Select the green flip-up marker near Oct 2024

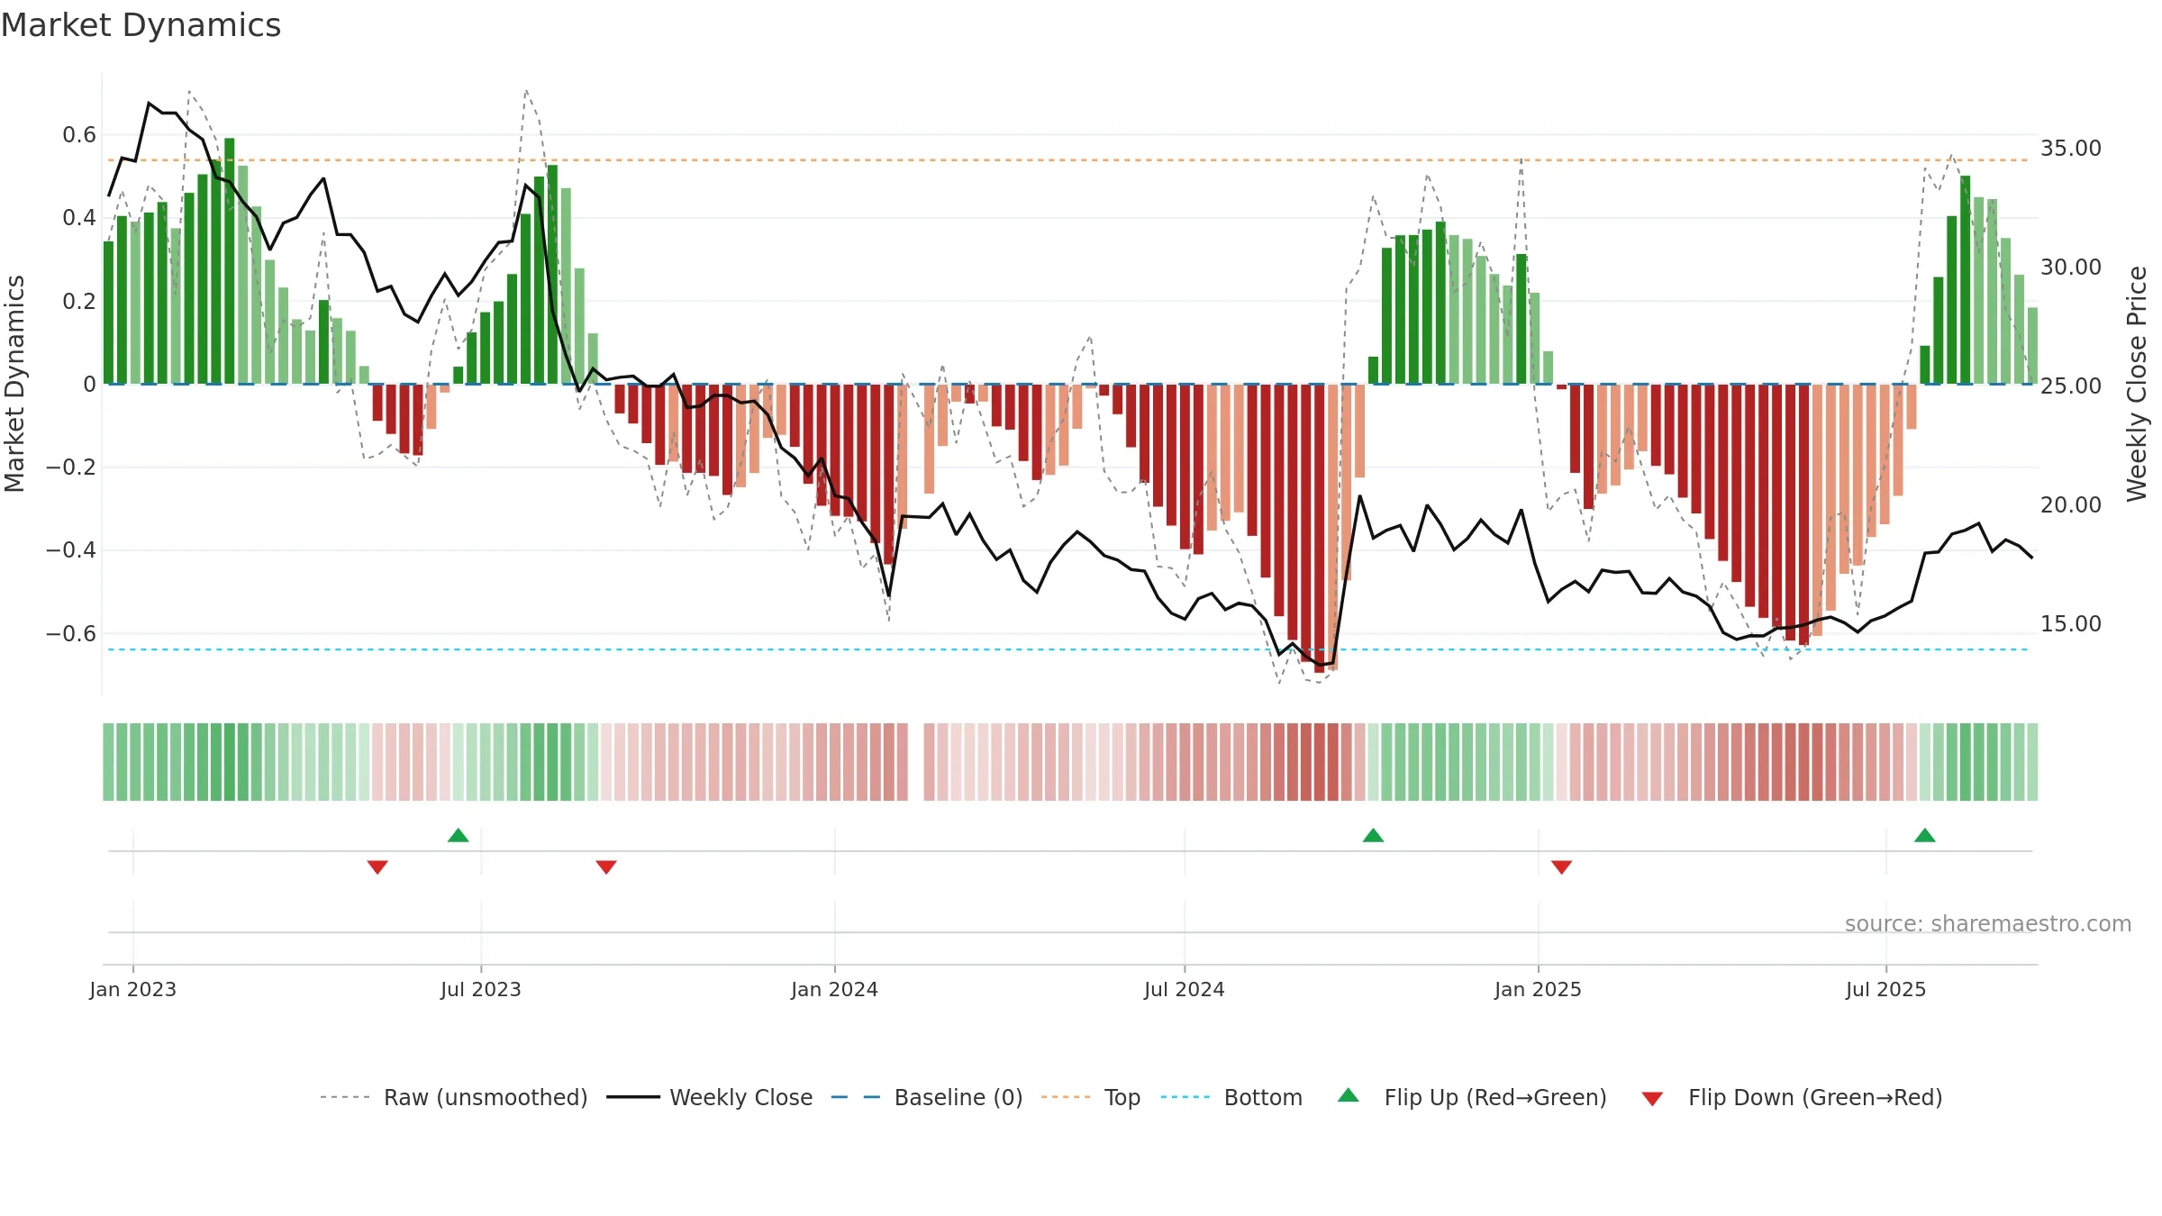pos(1373,835)
